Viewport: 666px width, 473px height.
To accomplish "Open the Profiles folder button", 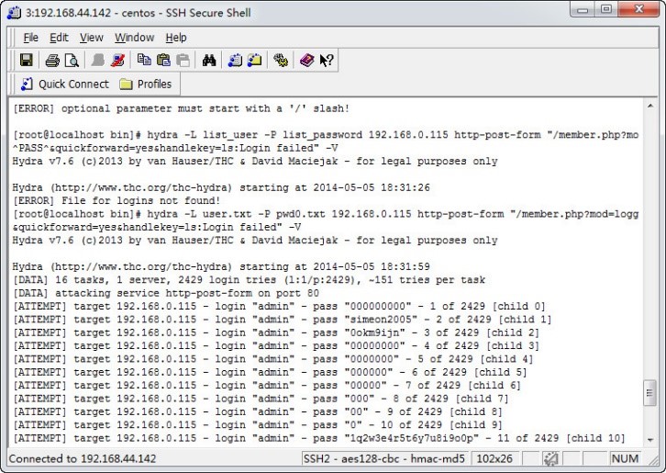I will point(146,84).
